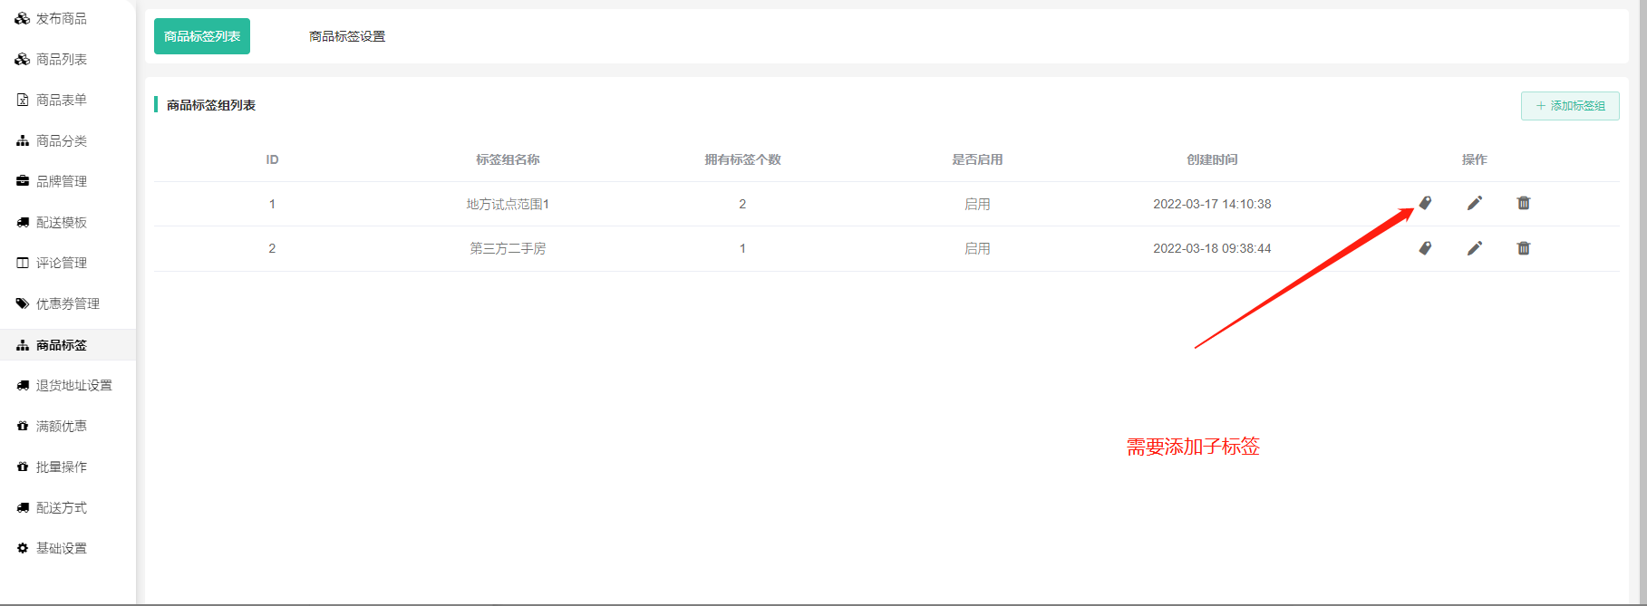Navigate to 商品分类 menu item
Screen dimensions: 1647x606
pos(61,140)
